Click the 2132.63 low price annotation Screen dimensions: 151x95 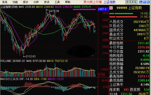(x=31, y=56)
